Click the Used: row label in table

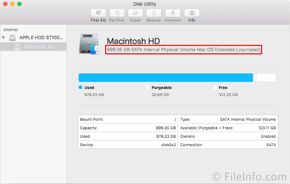(85, 136)
